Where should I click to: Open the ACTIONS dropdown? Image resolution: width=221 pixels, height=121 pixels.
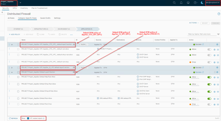pyautogui.click(x=194, y=23)
